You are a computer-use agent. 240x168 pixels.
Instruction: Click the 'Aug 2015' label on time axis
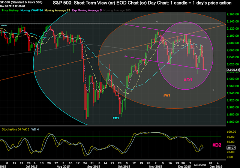(x=63, y=166)
